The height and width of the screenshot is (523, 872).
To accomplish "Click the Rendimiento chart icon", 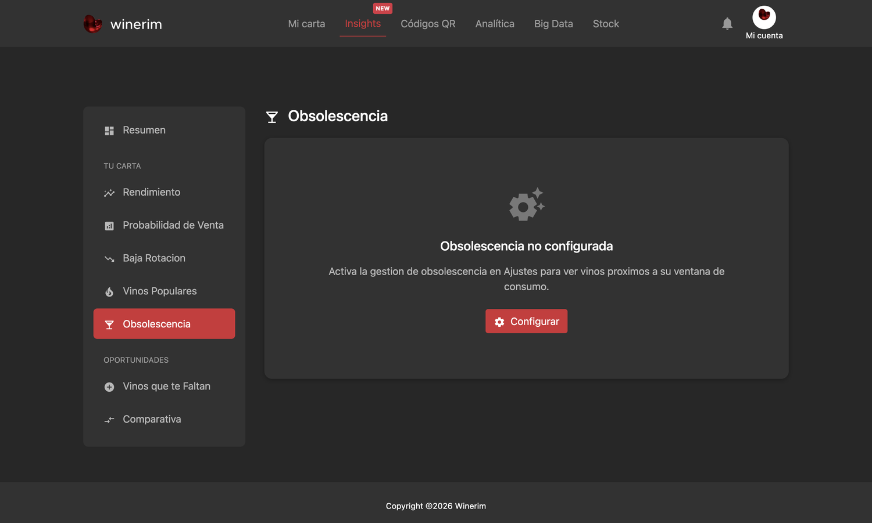I will 109,193.
